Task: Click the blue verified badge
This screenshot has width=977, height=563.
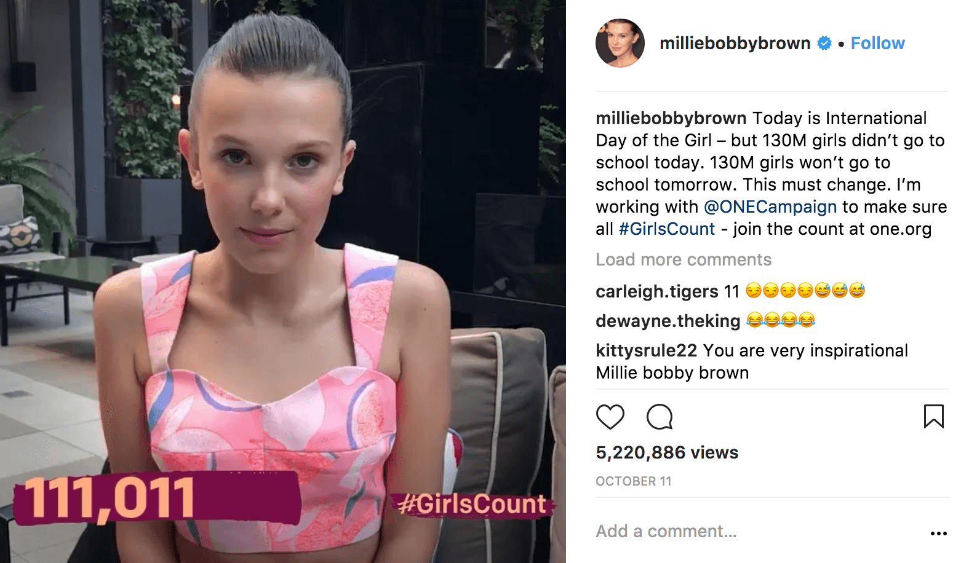Action: (x=824, y=43)
